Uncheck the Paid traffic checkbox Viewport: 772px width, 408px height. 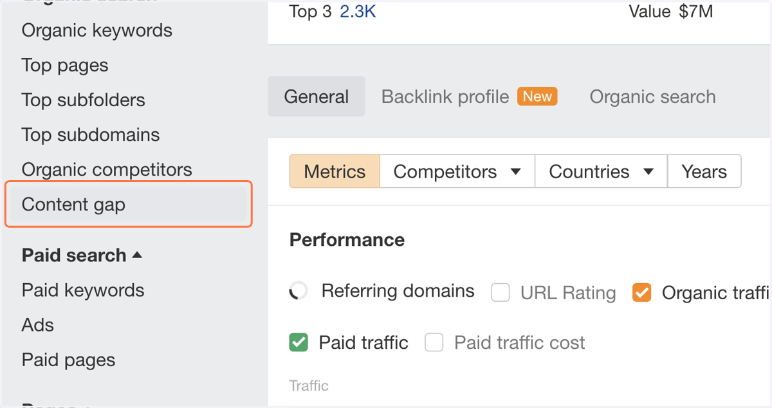tap(299, 342)
